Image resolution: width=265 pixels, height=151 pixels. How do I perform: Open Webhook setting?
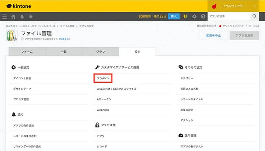tap(103, 109)
